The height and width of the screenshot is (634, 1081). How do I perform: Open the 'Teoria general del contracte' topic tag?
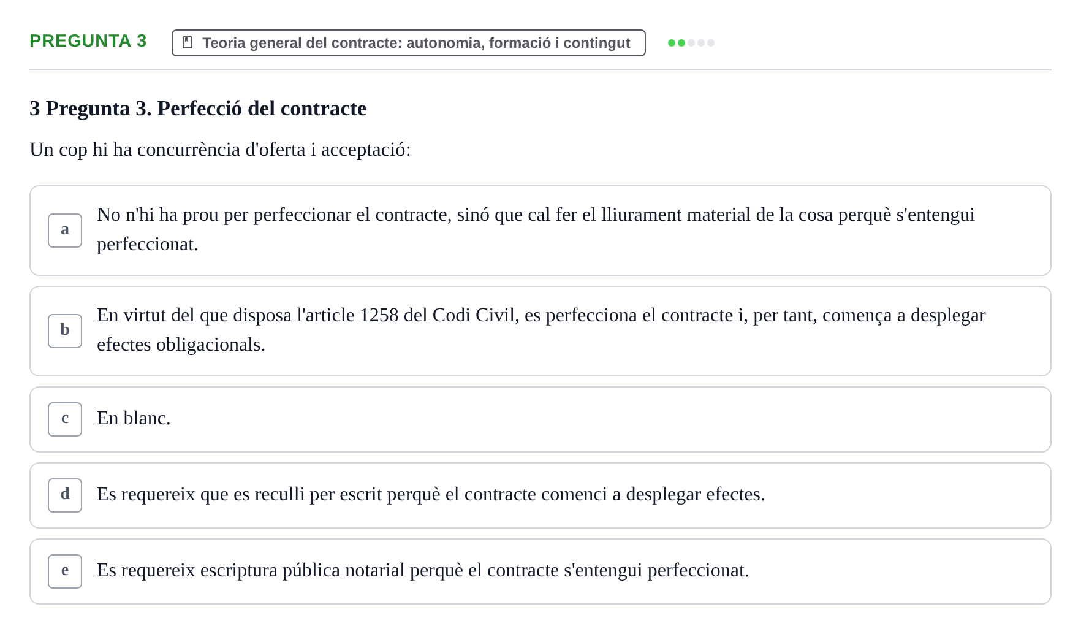pos(409,43)
